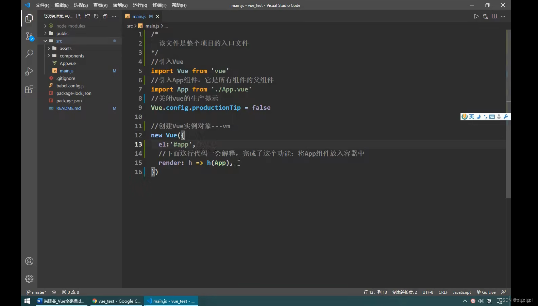Image resolution: width=538 pixels, height=306 pixels.
Task: Open editor more actions ellipsis
Action: click(503, 16)
